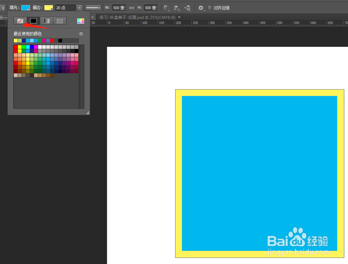Enable the 对齐边缘 checkbox

209,8
